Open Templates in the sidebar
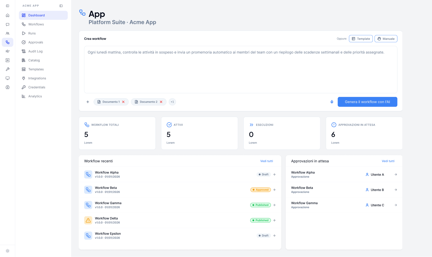 click(43, 69)
